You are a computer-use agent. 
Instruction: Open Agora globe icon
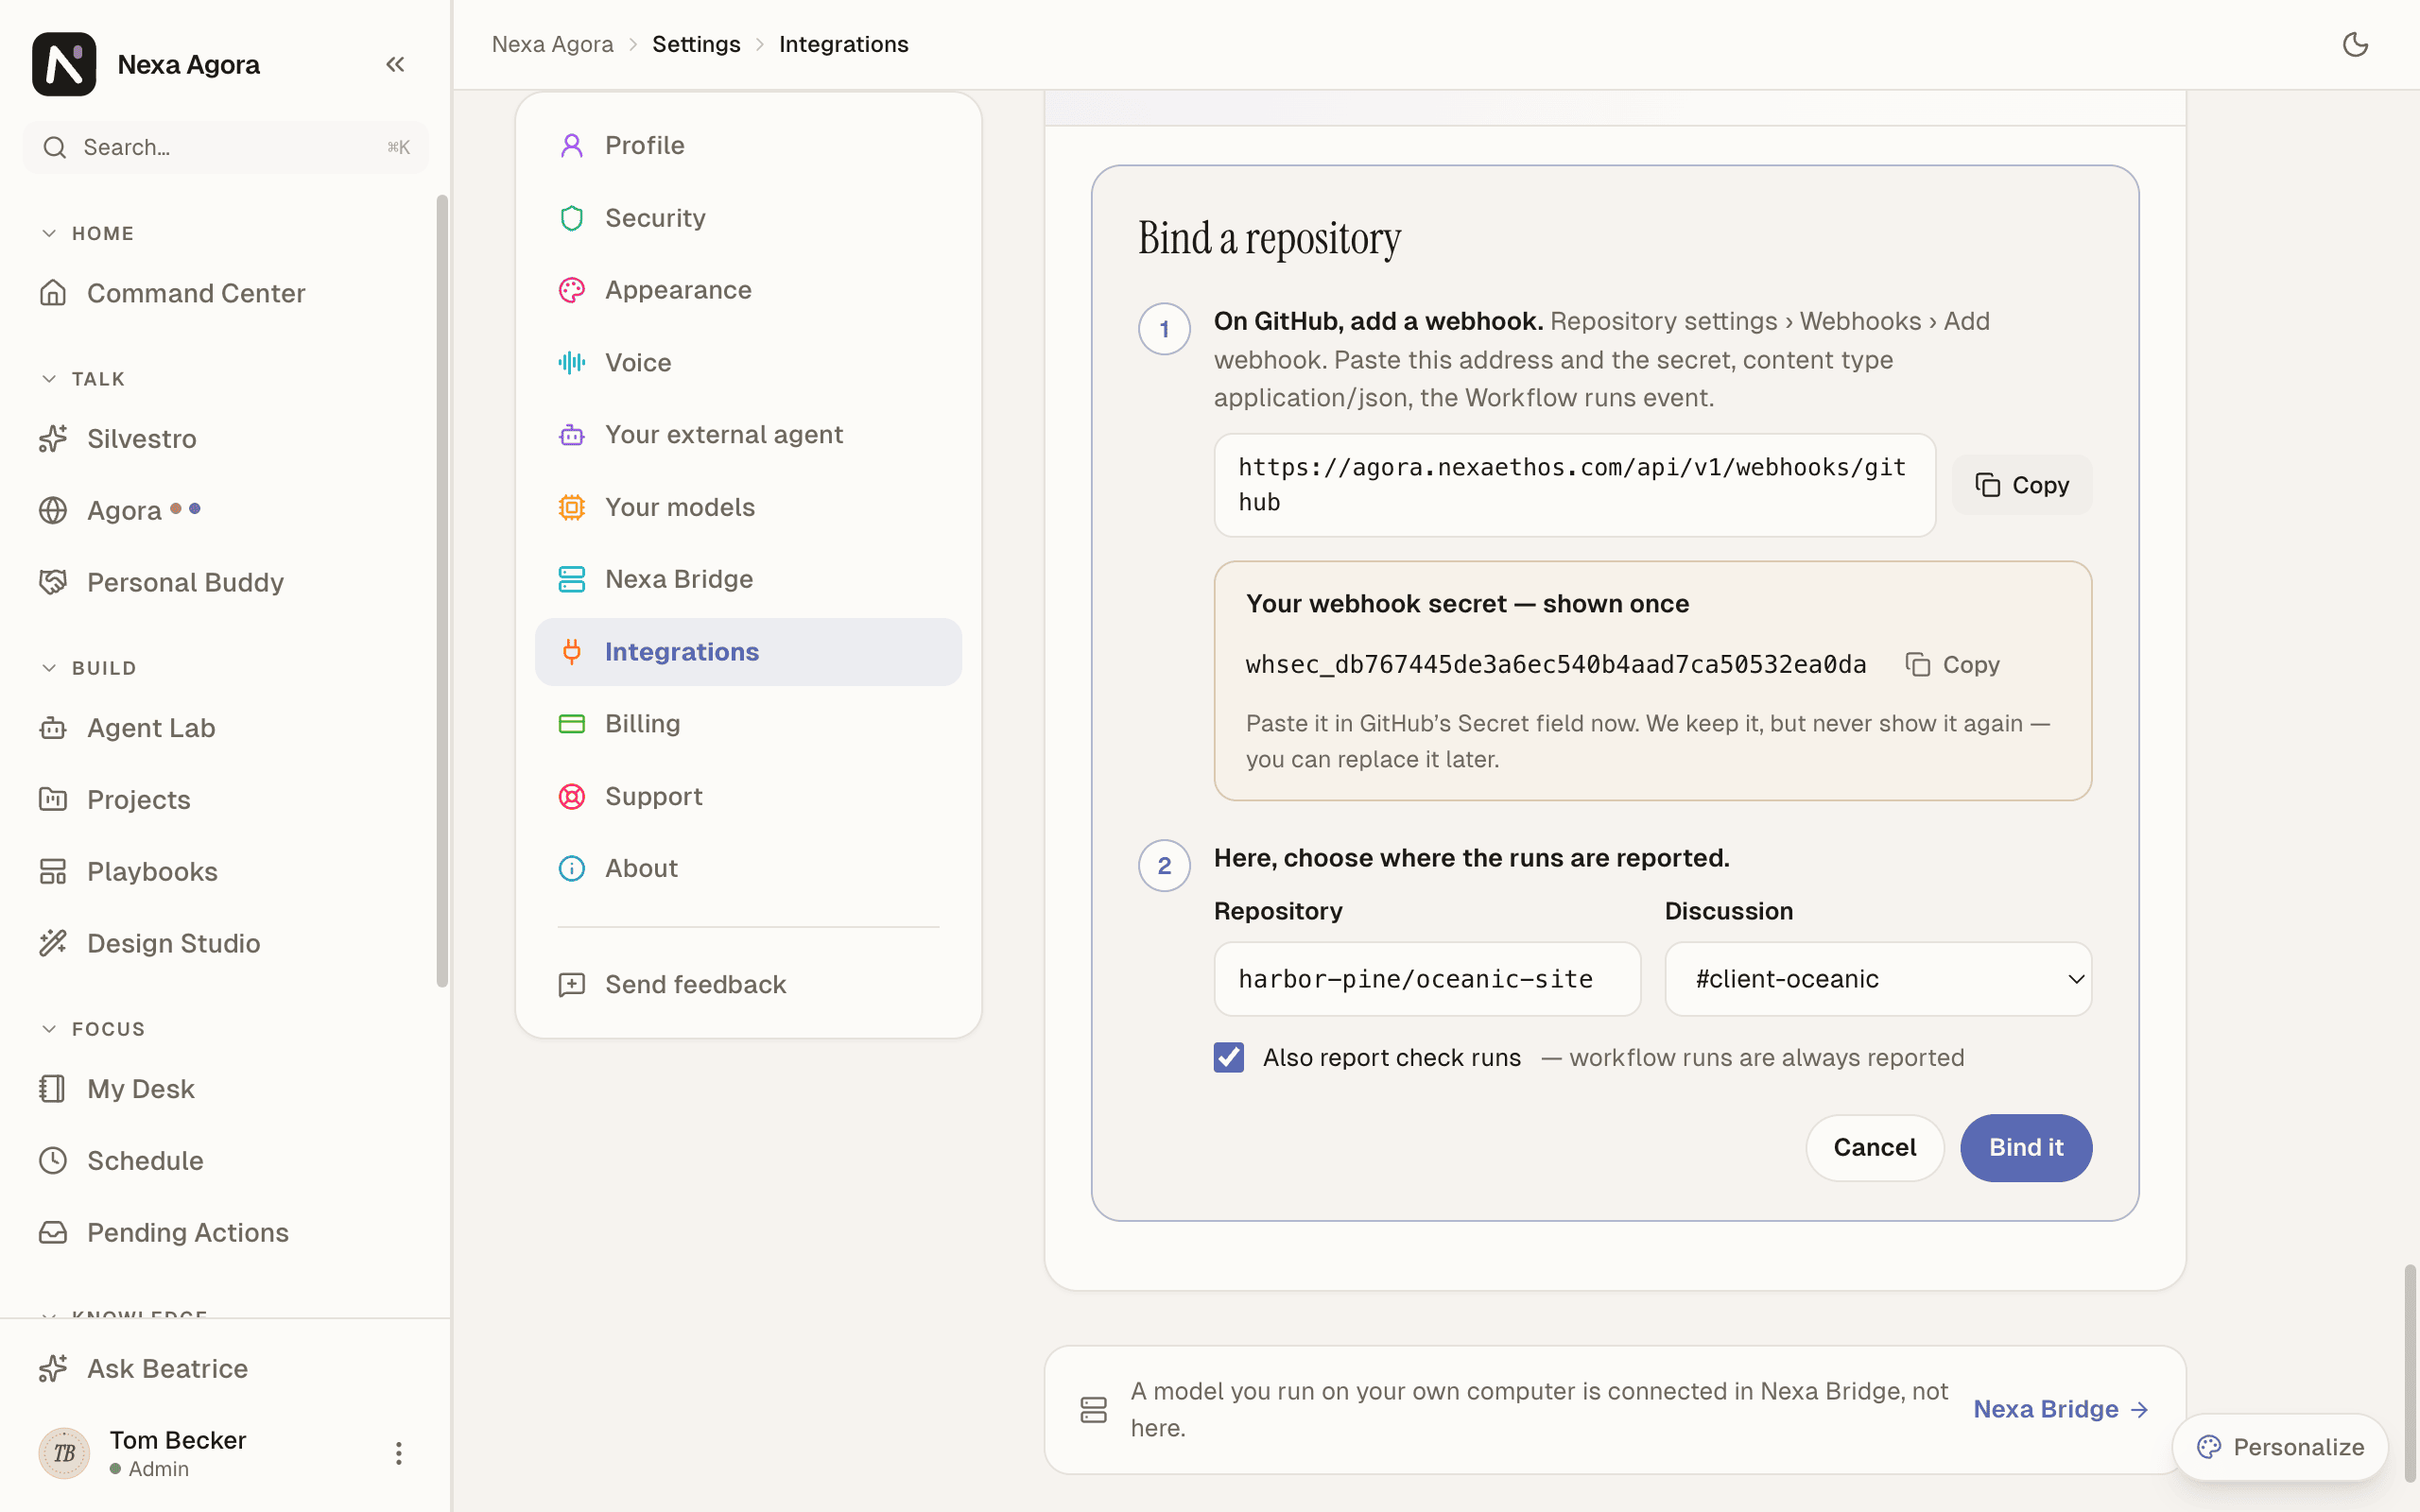click(x=53, y=510)
